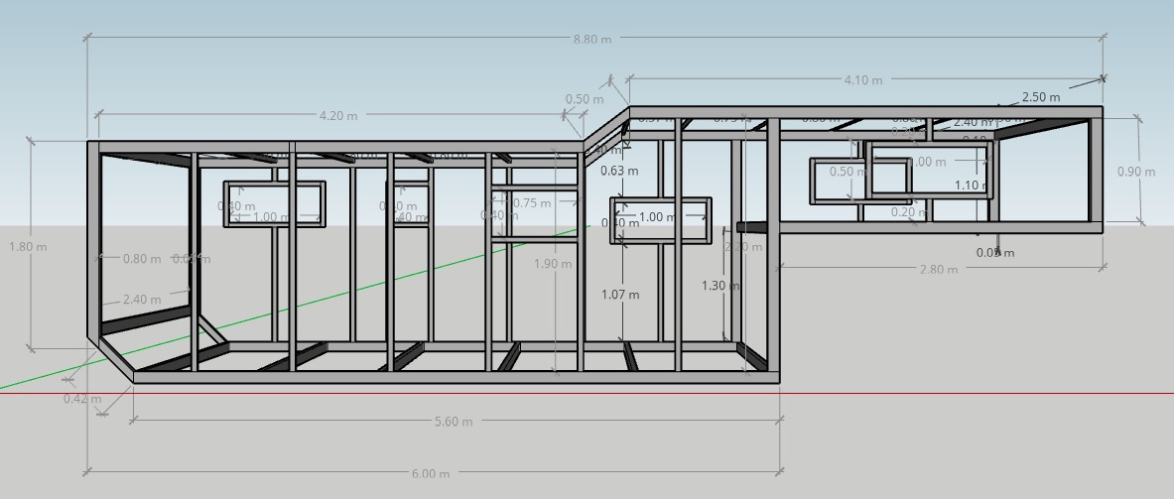Click the 1.30 m dimension label
This screenshot has height=499, width=1174.
coord(719,286)
